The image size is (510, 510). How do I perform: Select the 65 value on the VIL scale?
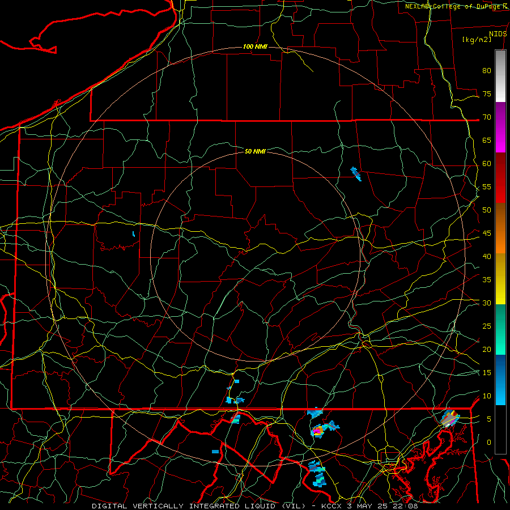click(487, 140)
